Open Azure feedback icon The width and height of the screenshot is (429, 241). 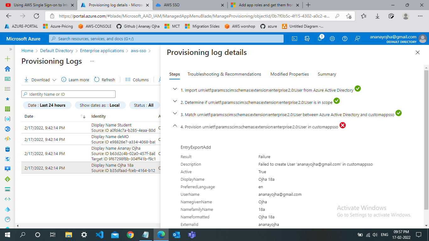coord(357,39)
